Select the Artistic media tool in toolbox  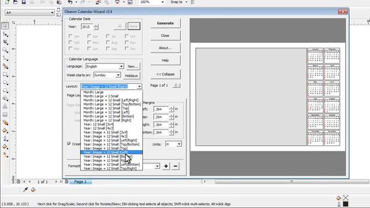[5, 66]
